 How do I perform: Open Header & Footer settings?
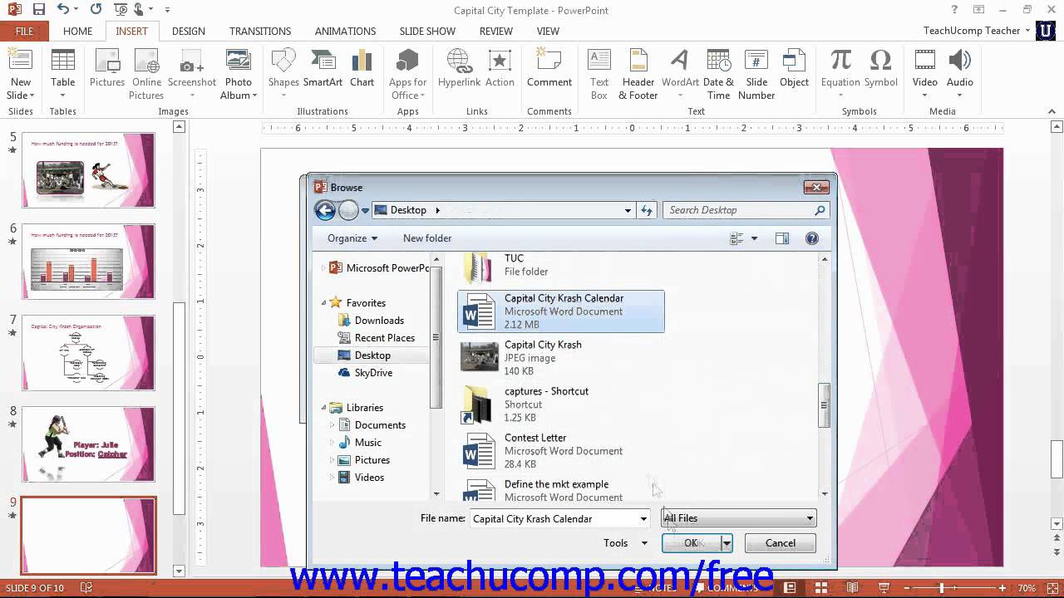(x=638, y=73)
